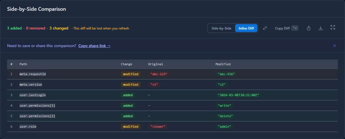Click added badge in user.lastLogin row
The height and width of the screenshot is (139, 345).
click(x=128, y=95)
